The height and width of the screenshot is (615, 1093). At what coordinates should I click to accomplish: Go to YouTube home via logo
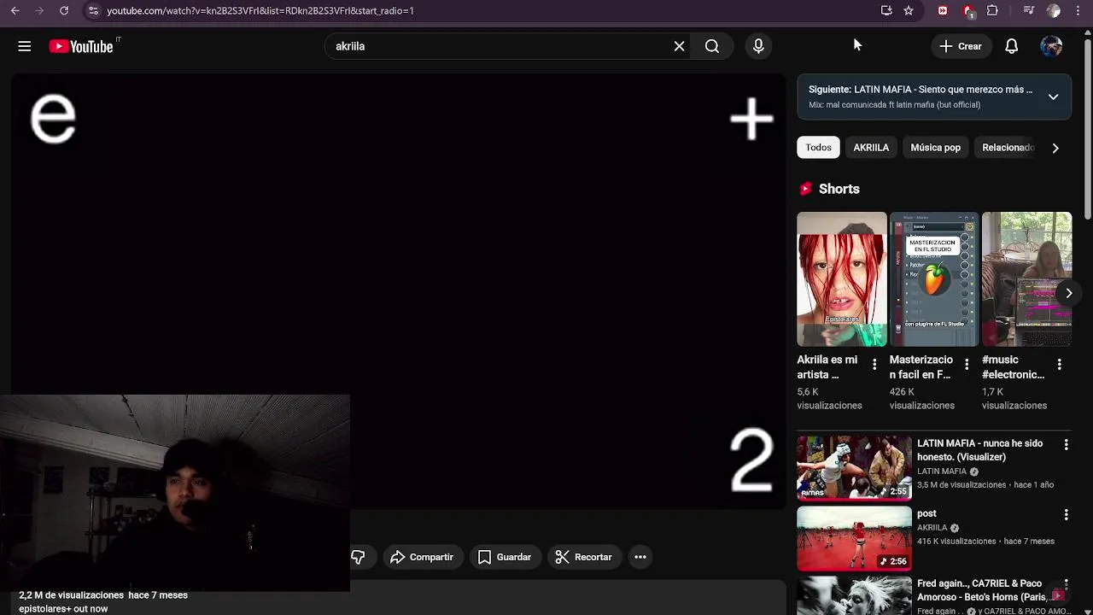81,46
